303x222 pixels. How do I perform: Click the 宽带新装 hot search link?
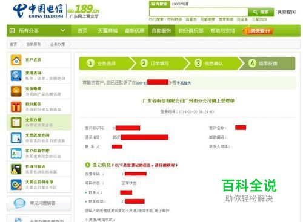click(226, 19)
